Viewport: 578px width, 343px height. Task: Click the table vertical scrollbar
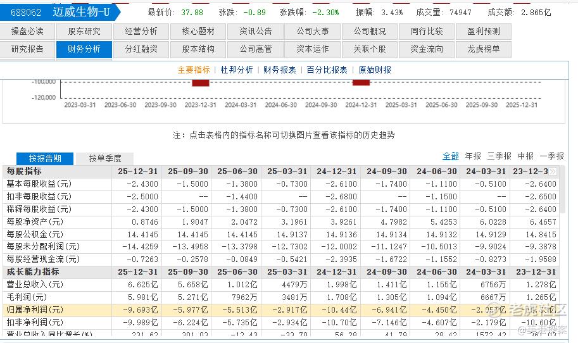[562, 190]
